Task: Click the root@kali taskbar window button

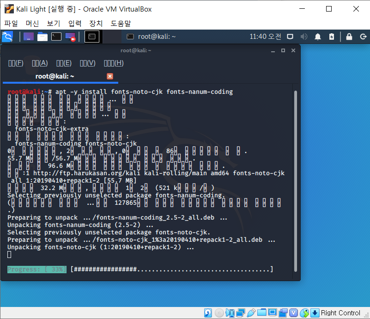Action: click(151, 37)
